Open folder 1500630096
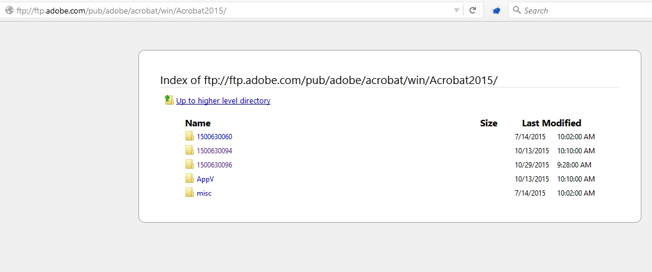The height and width of the screenshot is (272, 652). pyautogui.click(x=214, y=165)
